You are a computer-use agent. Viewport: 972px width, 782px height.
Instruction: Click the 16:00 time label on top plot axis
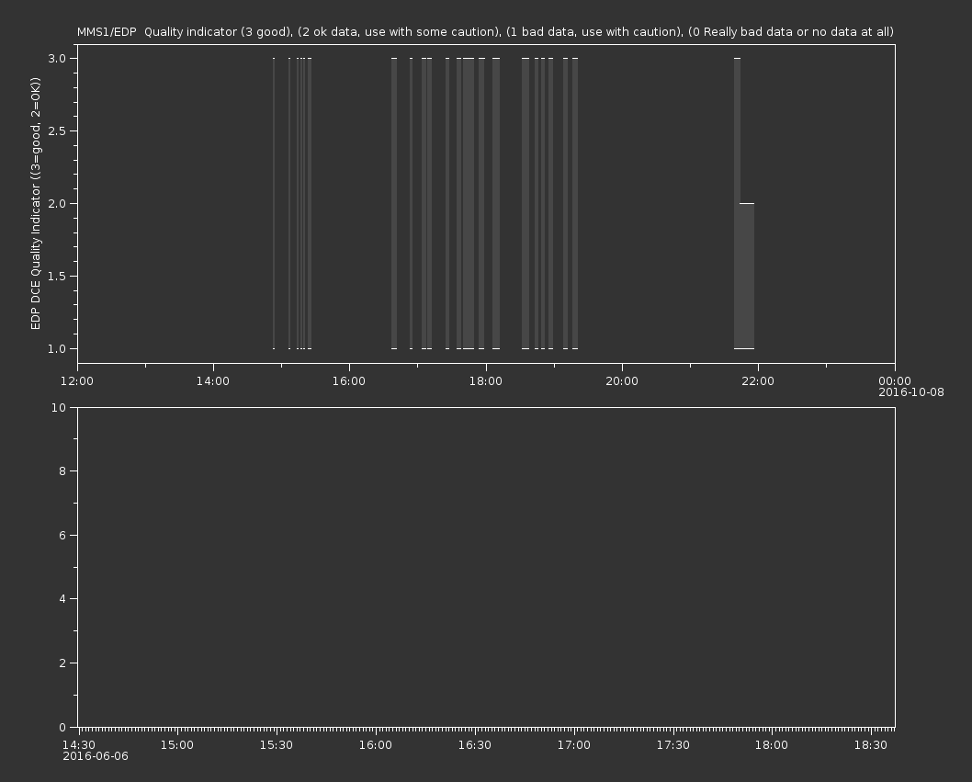(x=349, y=380)
